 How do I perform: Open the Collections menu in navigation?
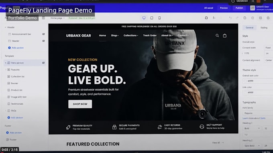tap(131, 35)
